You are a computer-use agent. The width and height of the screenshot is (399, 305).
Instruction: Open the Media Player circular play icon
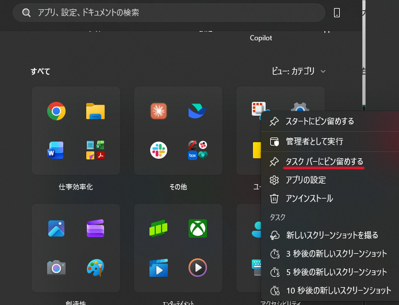[x=198, y=268]
